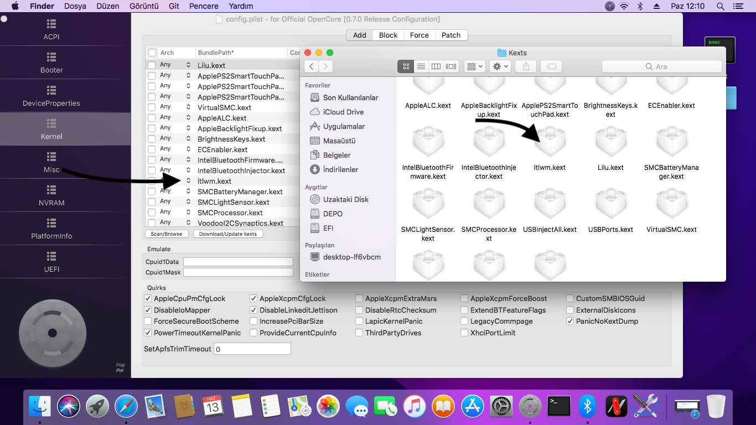
Task: Select the NVRAM section icon
Action: pyautogui.click(x=51, y=190)
